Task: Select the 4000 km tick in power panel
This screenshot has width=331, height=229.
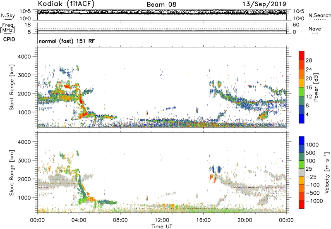Action: [24, 57]
